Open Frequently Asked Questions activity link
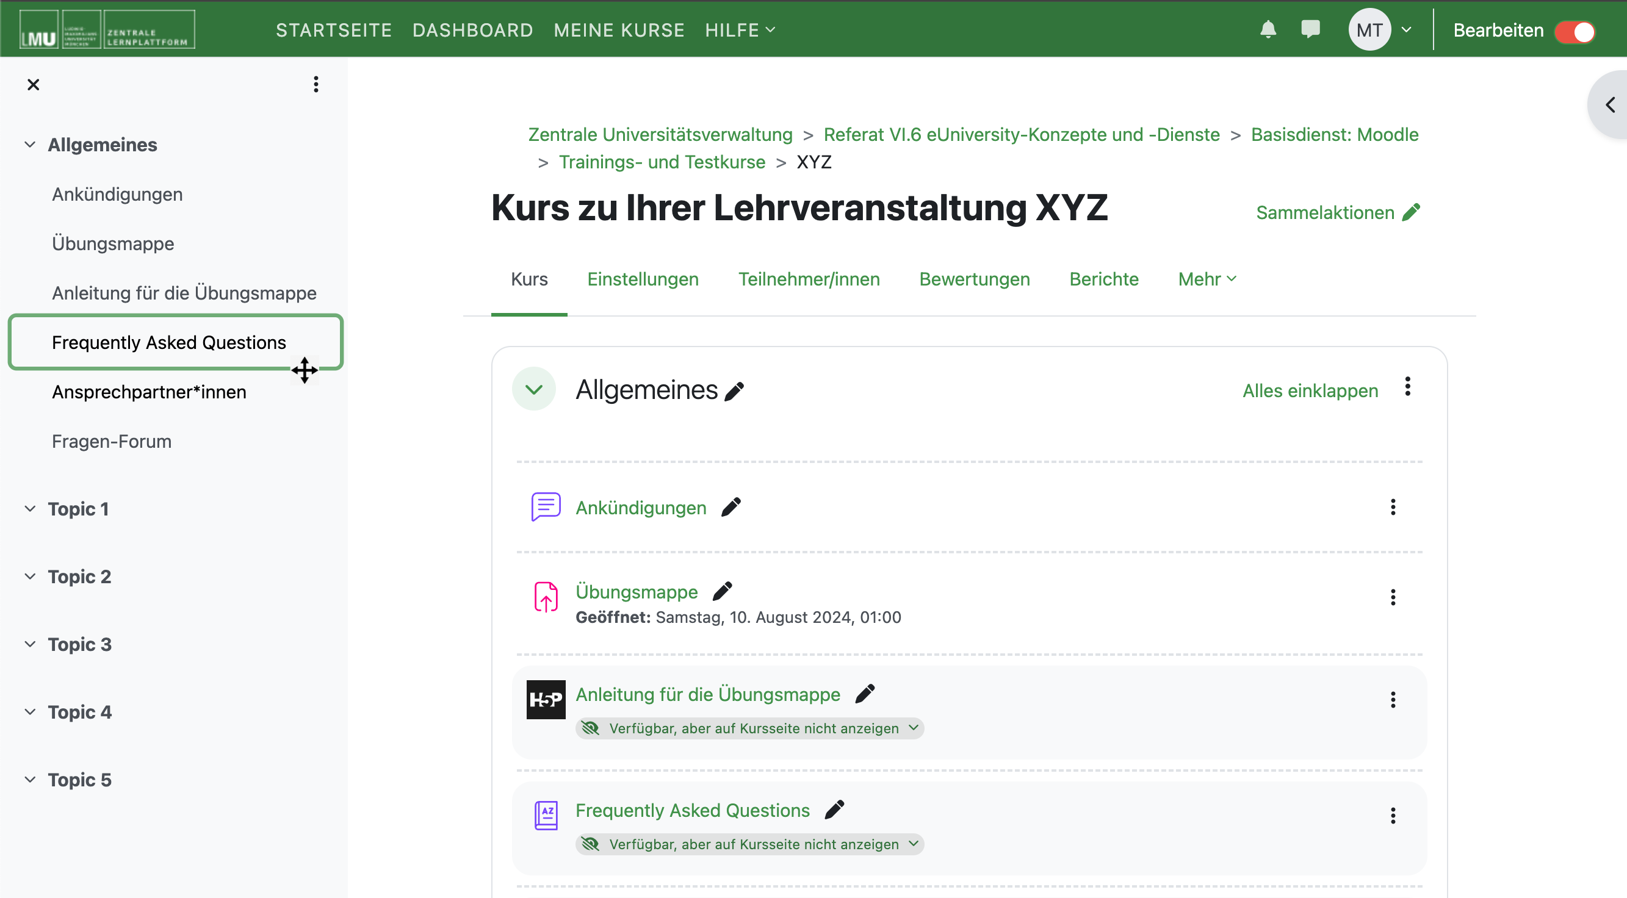1627x898 pixels. click(x=692, y=810)
